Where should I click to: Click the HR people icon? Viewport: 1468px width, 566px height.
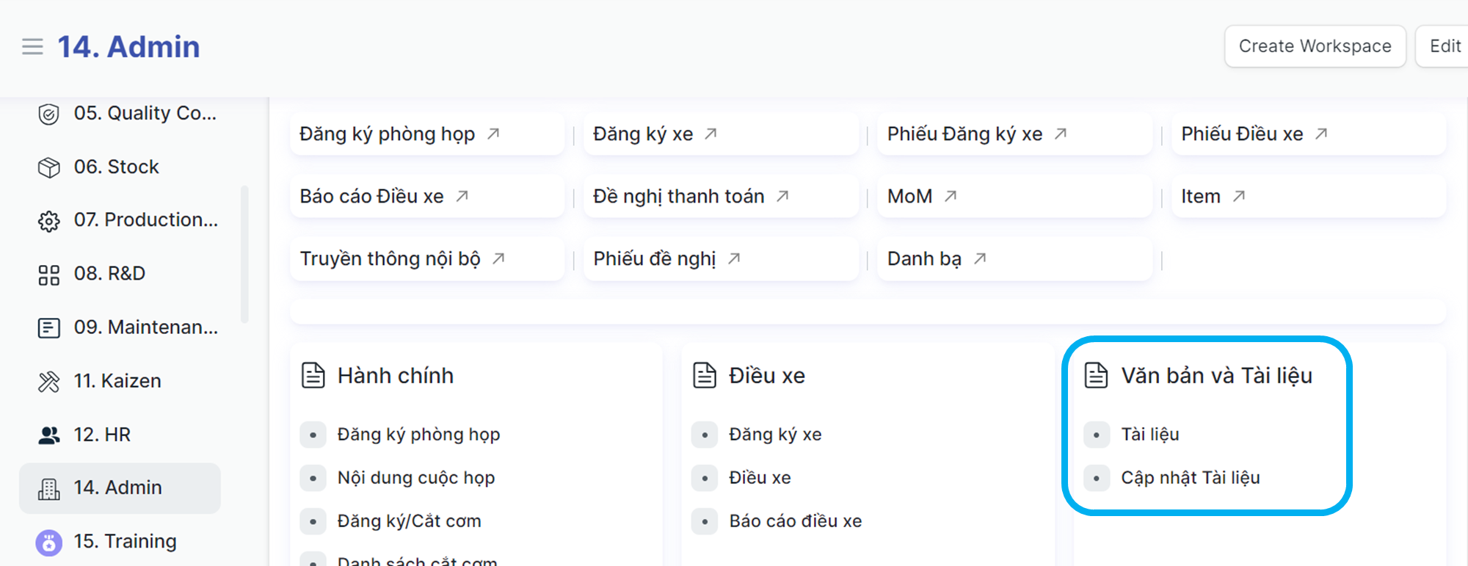(x=48, y=435)
